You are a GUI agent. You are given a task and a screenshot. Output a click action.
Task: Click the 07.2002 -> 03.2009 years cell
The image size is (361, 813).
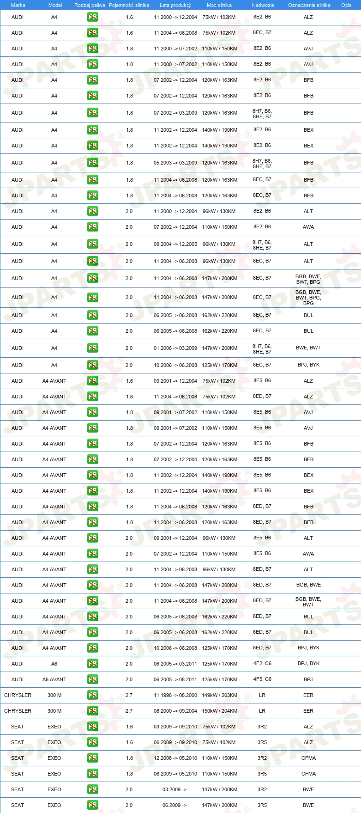(175, 113)
